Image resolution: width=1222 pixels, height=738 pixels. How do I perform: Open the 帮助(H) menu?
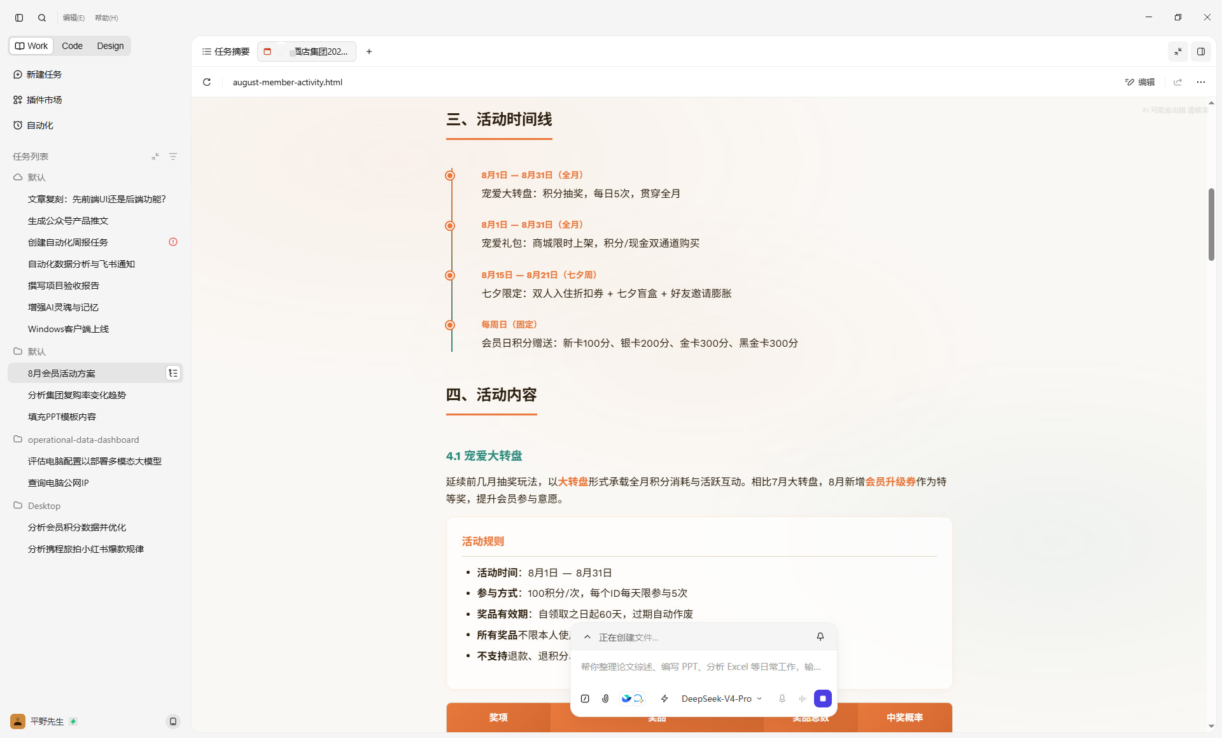pos(106,18)
